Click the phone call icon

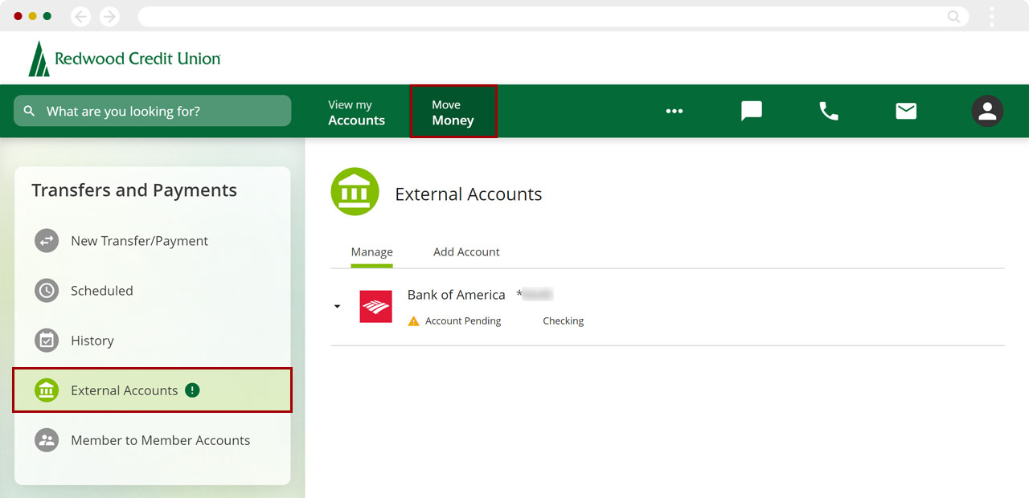point(829,111)
